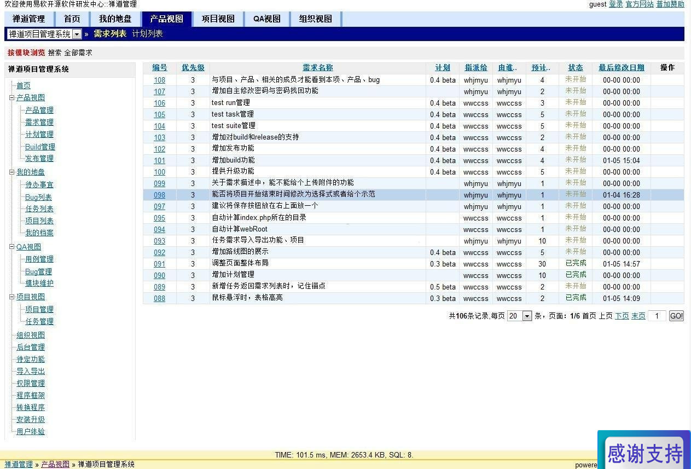Collapse the 产品视图 tree node
The height and width of the screenshot is (469, 691).
(12, 98)
